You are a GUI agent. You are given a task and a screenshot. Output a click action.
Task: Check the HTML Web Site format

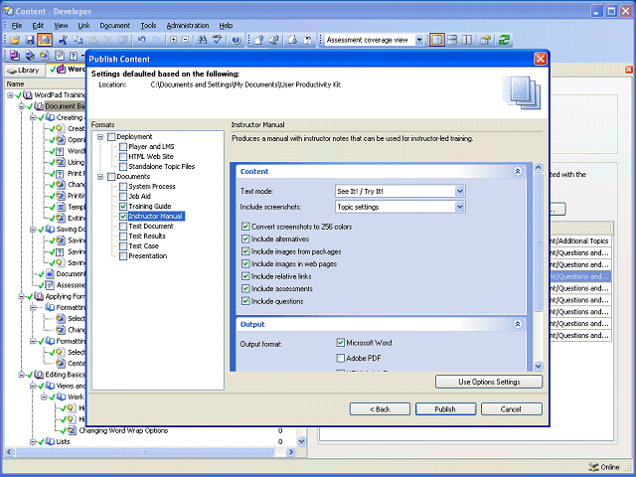tap(123, 157)
